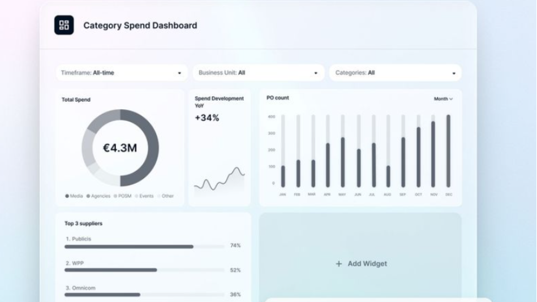This screenshot has height=302, width=537.
Task: Click the AUG bar in PO count chart
Action: click(x=388, y=175)
